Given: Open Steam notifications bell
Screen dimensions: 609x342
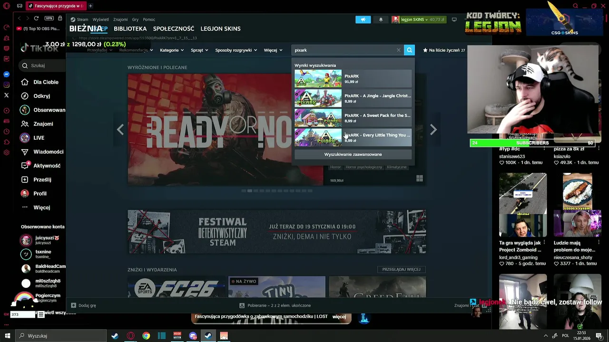Looking at the screenshot, I should 381,19.
